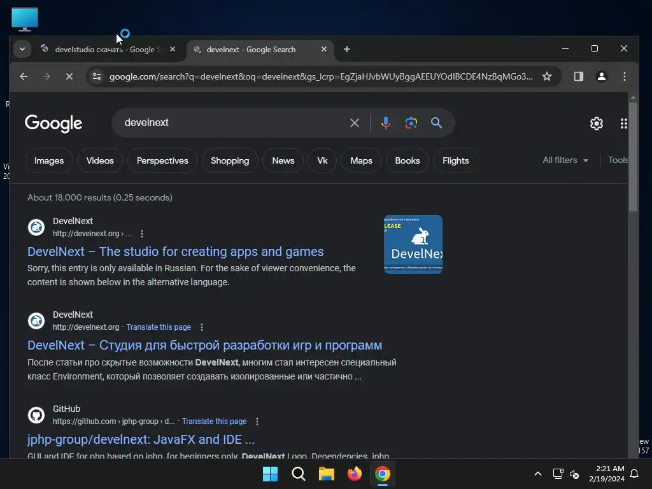Open more options for second DevelNext result
The width and height of the screenshot is (652, 489).
[x=202, y=327]
